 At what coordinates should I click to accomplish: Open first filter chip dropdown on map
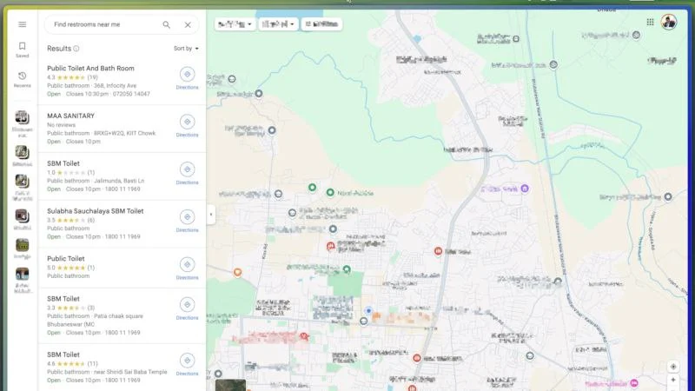pyautogui.click(x=235, y=24)
